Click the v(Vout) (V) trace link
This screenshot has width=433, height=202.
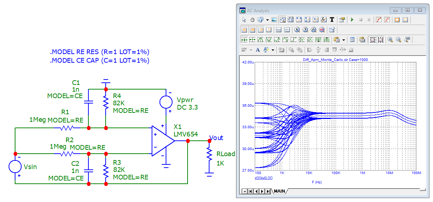[x=263, y=178]
